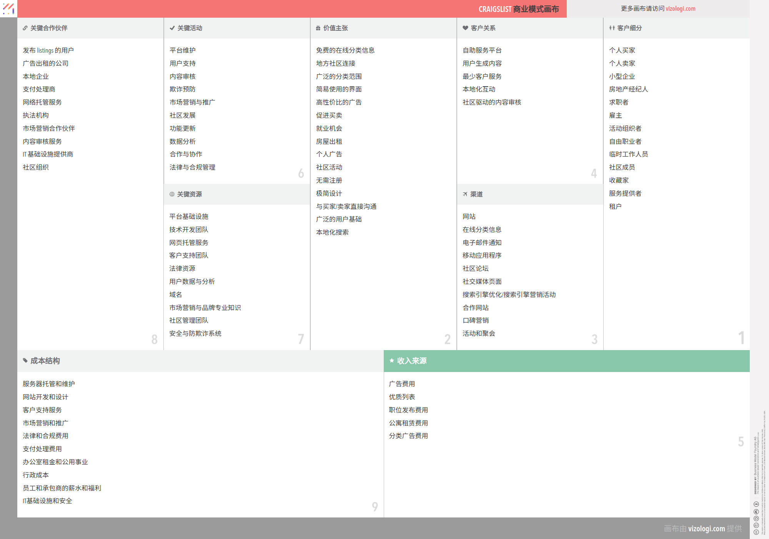Viewport: 769px width, 539px height.
Task: Click the Creative Commons license icon bottom-right
Action: (x=756, y=532)
